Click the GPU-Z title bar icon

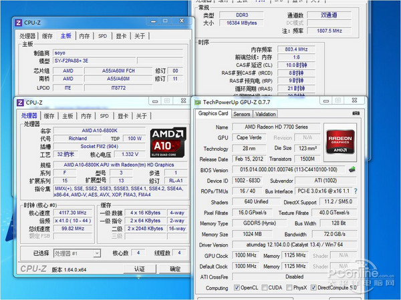[x=198, y=102]
